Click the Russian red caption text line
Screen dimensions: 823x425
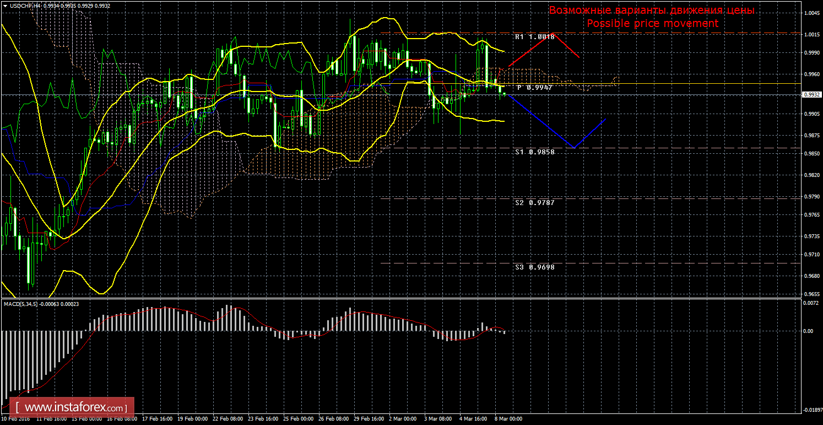coord(652,10)
